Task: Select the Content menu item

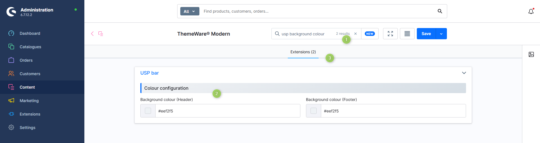Action: 42,87
